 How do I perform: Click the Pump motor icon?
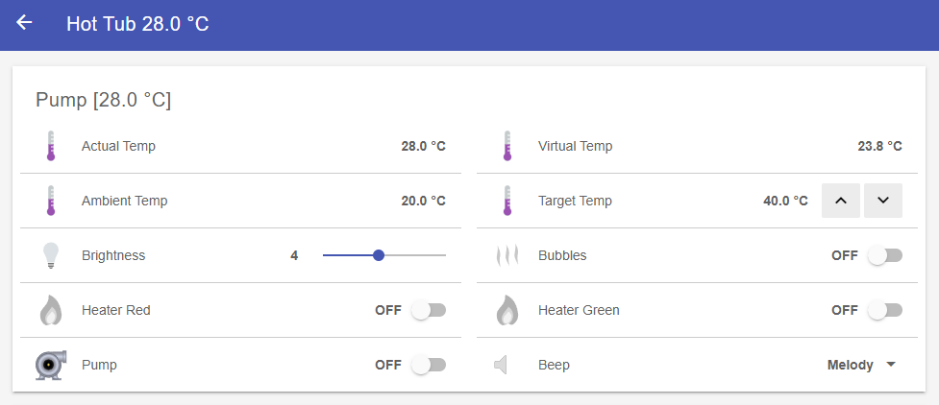pos(50,366)
